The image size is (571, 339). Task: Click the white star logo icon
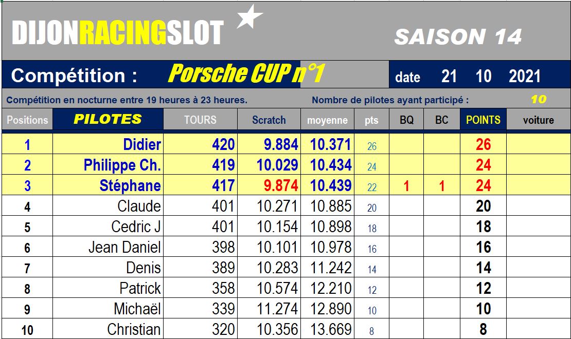(249, 17)
